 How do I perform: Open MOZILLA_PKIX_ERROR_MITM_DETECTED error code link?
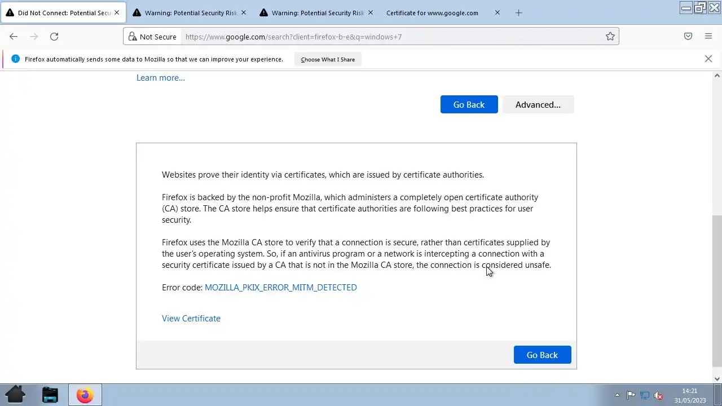(281, 288)
